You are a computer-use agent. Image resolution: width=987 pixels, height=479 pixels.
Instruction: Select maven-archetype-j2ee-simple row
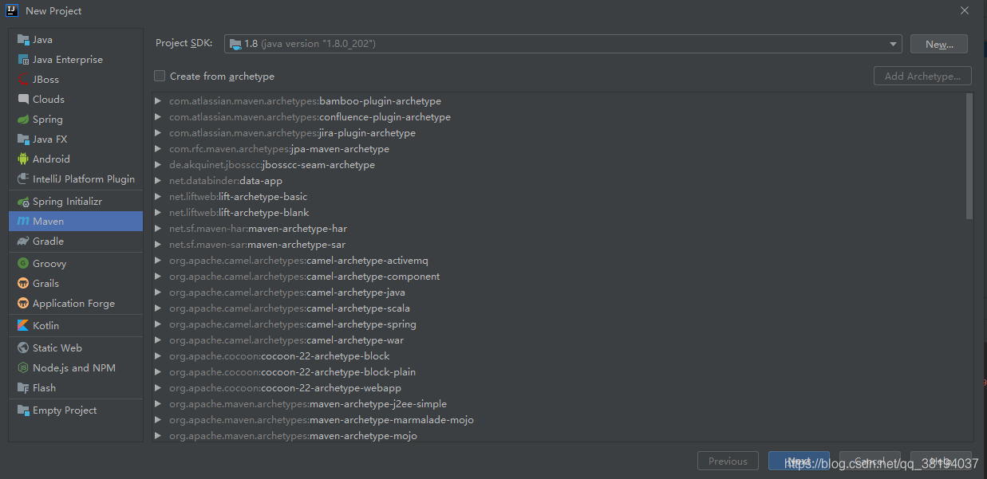(559, 404)
